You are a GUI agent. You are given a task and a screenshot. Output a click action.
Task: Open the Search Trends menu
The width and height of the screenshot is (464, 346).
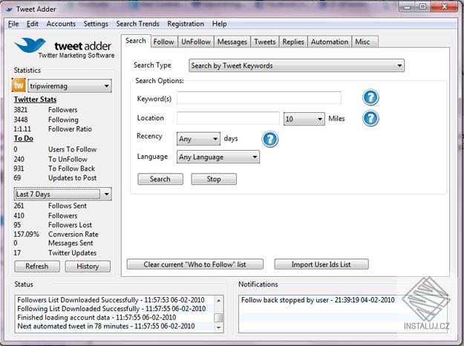[137, 24]
